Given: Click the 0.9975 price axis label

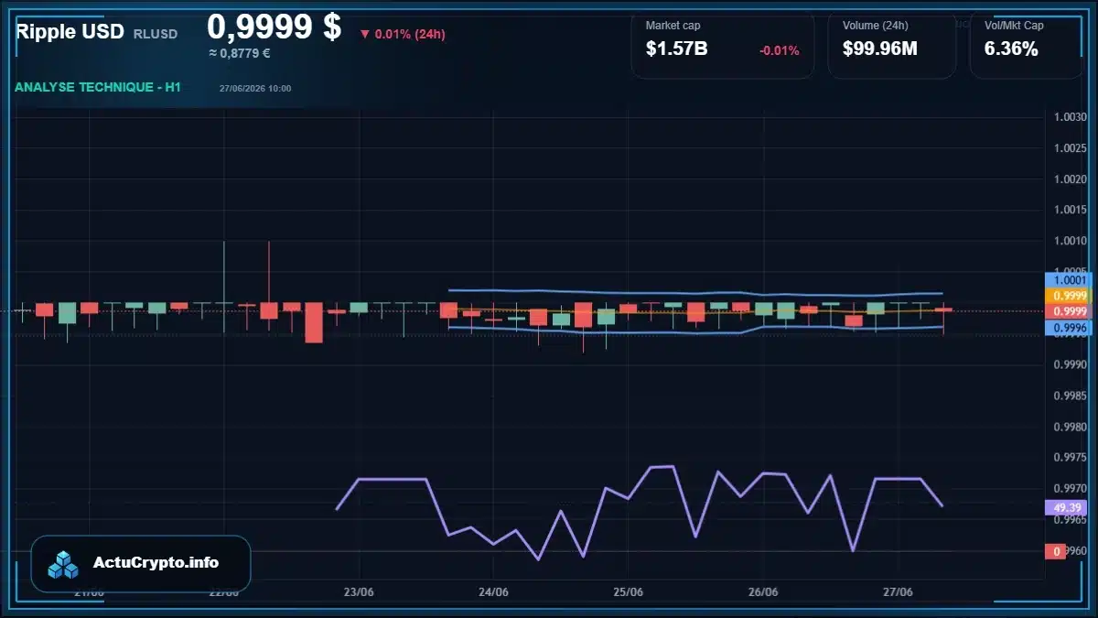Looking at the screenshot, I should coord(1070,459).
